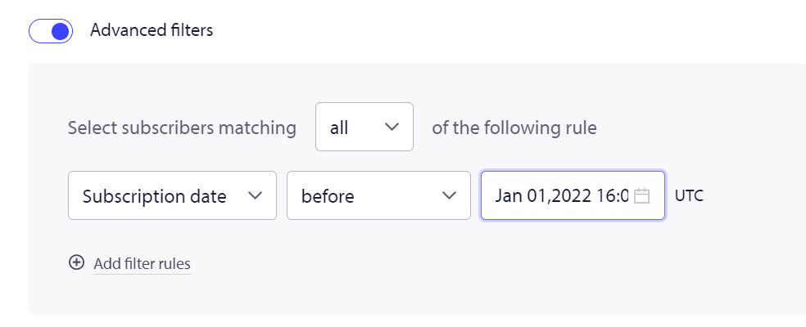Click the chevron in Subscription date box

255,195
